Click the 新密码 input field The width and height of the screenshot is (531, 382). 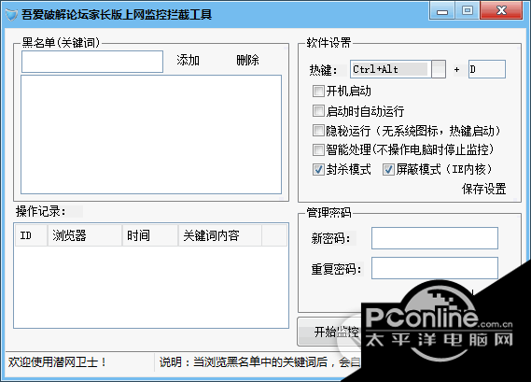click(x=435, y=238)
